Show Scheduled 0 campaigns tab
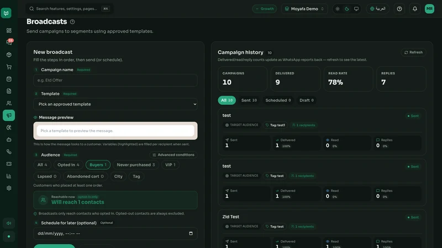Viewport: 442px width, 248px height. [278, 100]
